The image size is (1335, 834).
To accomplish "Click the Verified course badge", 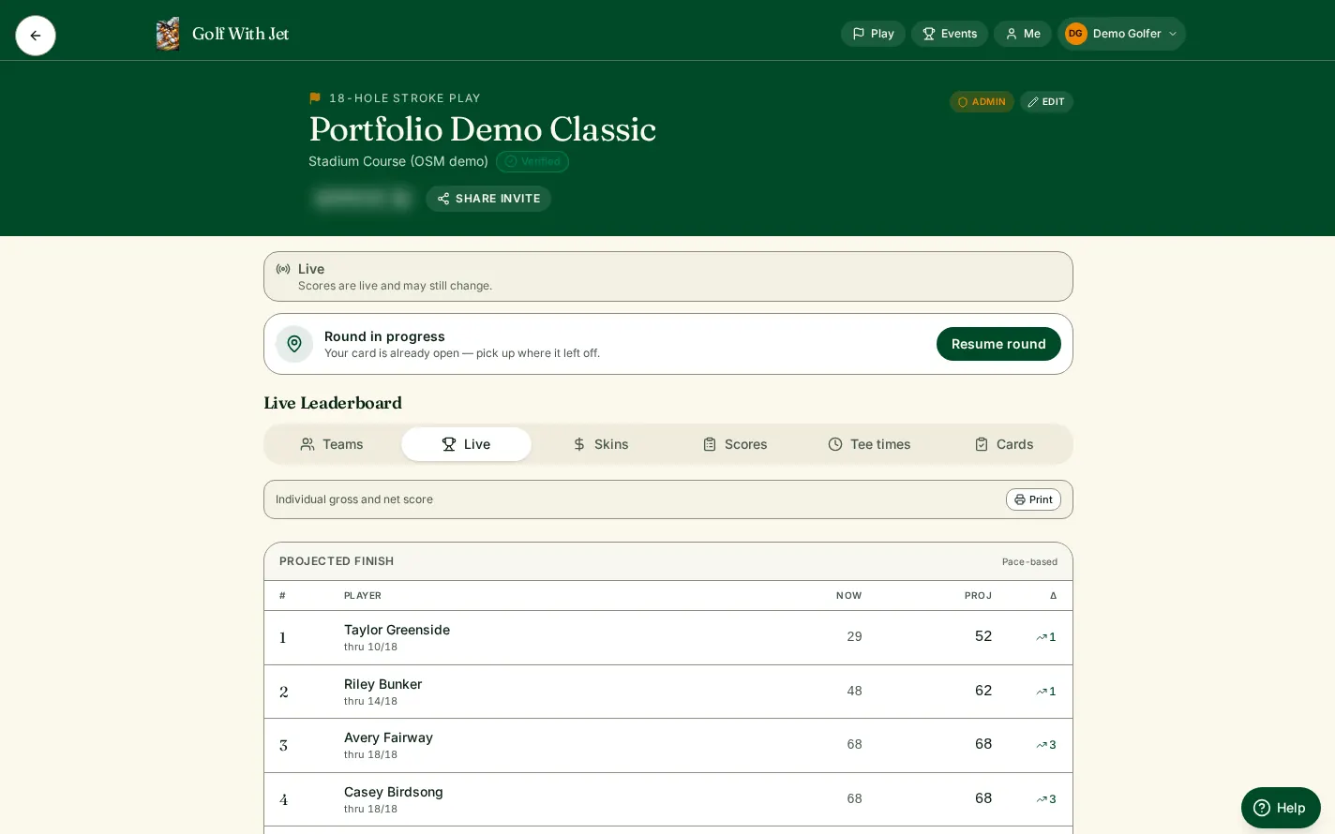I will click(532, 161).
